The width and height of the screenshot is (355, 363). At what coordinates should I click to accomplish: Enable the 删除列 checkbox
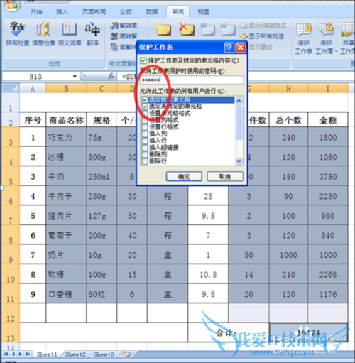[x=145, y=155]
